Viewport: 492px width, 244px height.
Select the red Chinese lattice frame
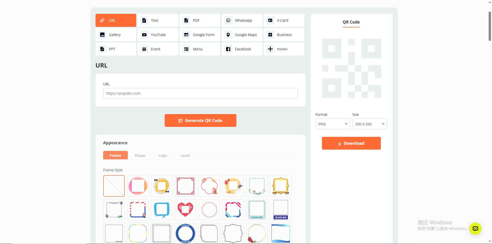(185, 186)
